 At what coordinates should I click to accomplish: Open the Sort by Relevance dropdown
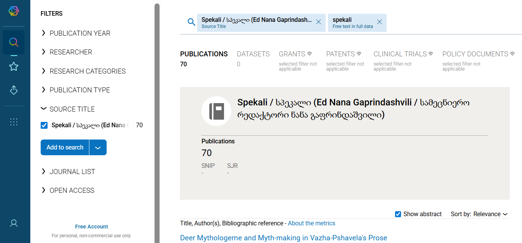click(490, 214)
